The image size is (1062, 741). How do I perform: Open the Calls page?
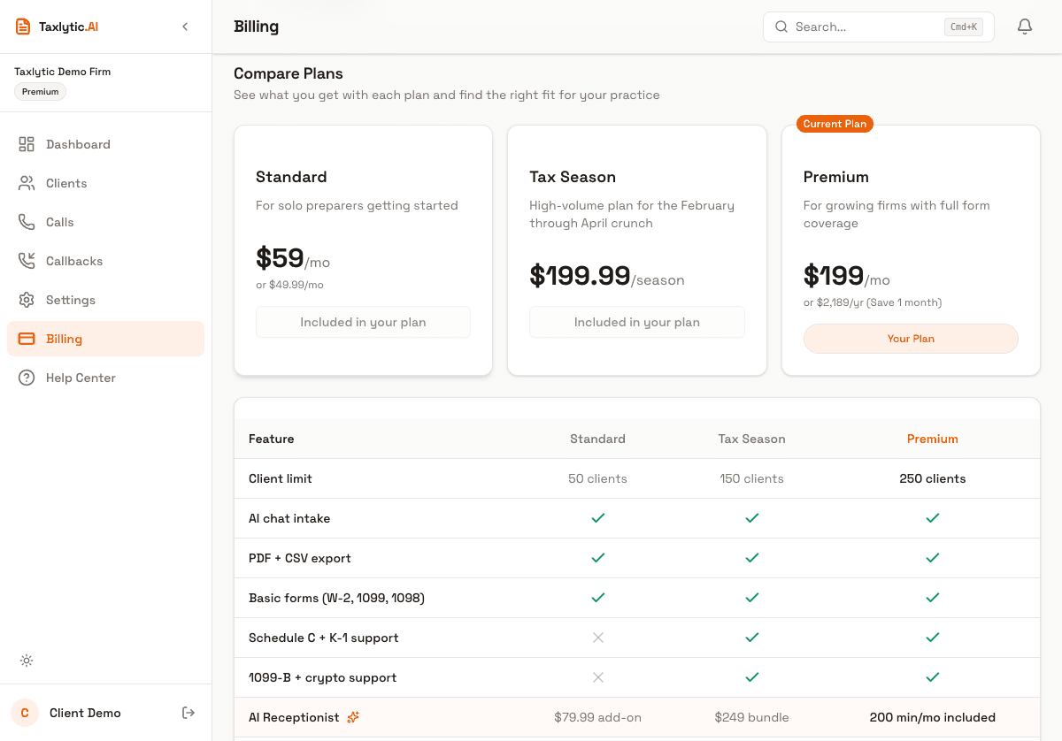click(x=58, y=222)
